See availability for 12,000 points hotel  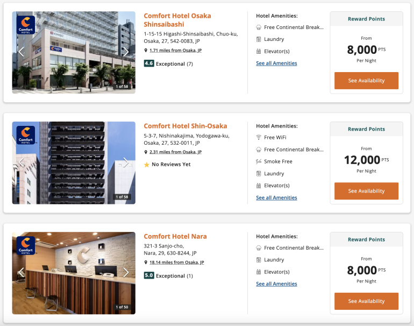click(x=366, y=191)
